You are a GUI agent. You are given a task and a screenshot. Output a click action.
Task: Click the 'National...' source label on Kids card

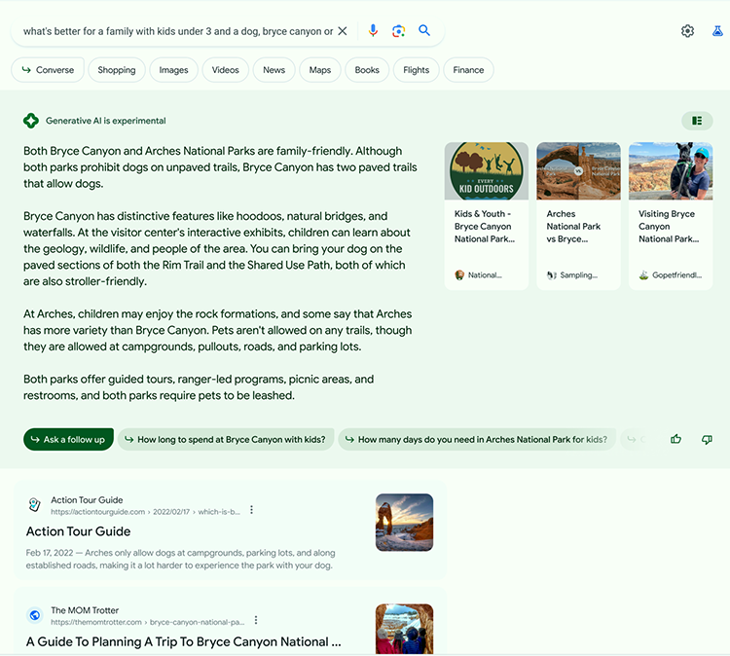tap(485, 275)
